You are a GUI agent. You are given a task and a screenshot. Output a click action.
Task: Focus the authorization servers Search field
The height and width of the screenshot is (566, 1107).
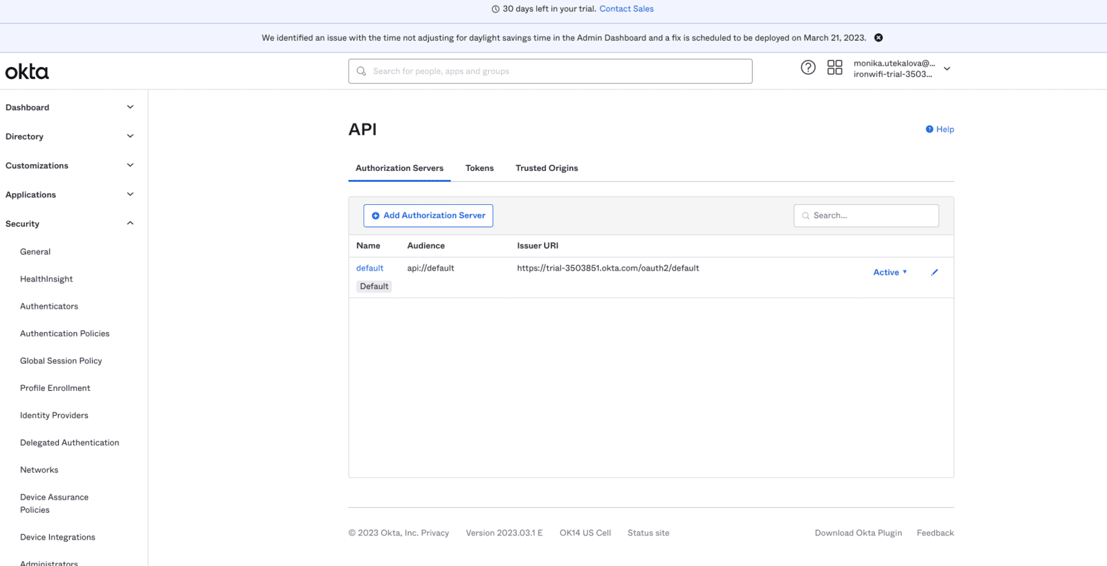tap(866, 216)
